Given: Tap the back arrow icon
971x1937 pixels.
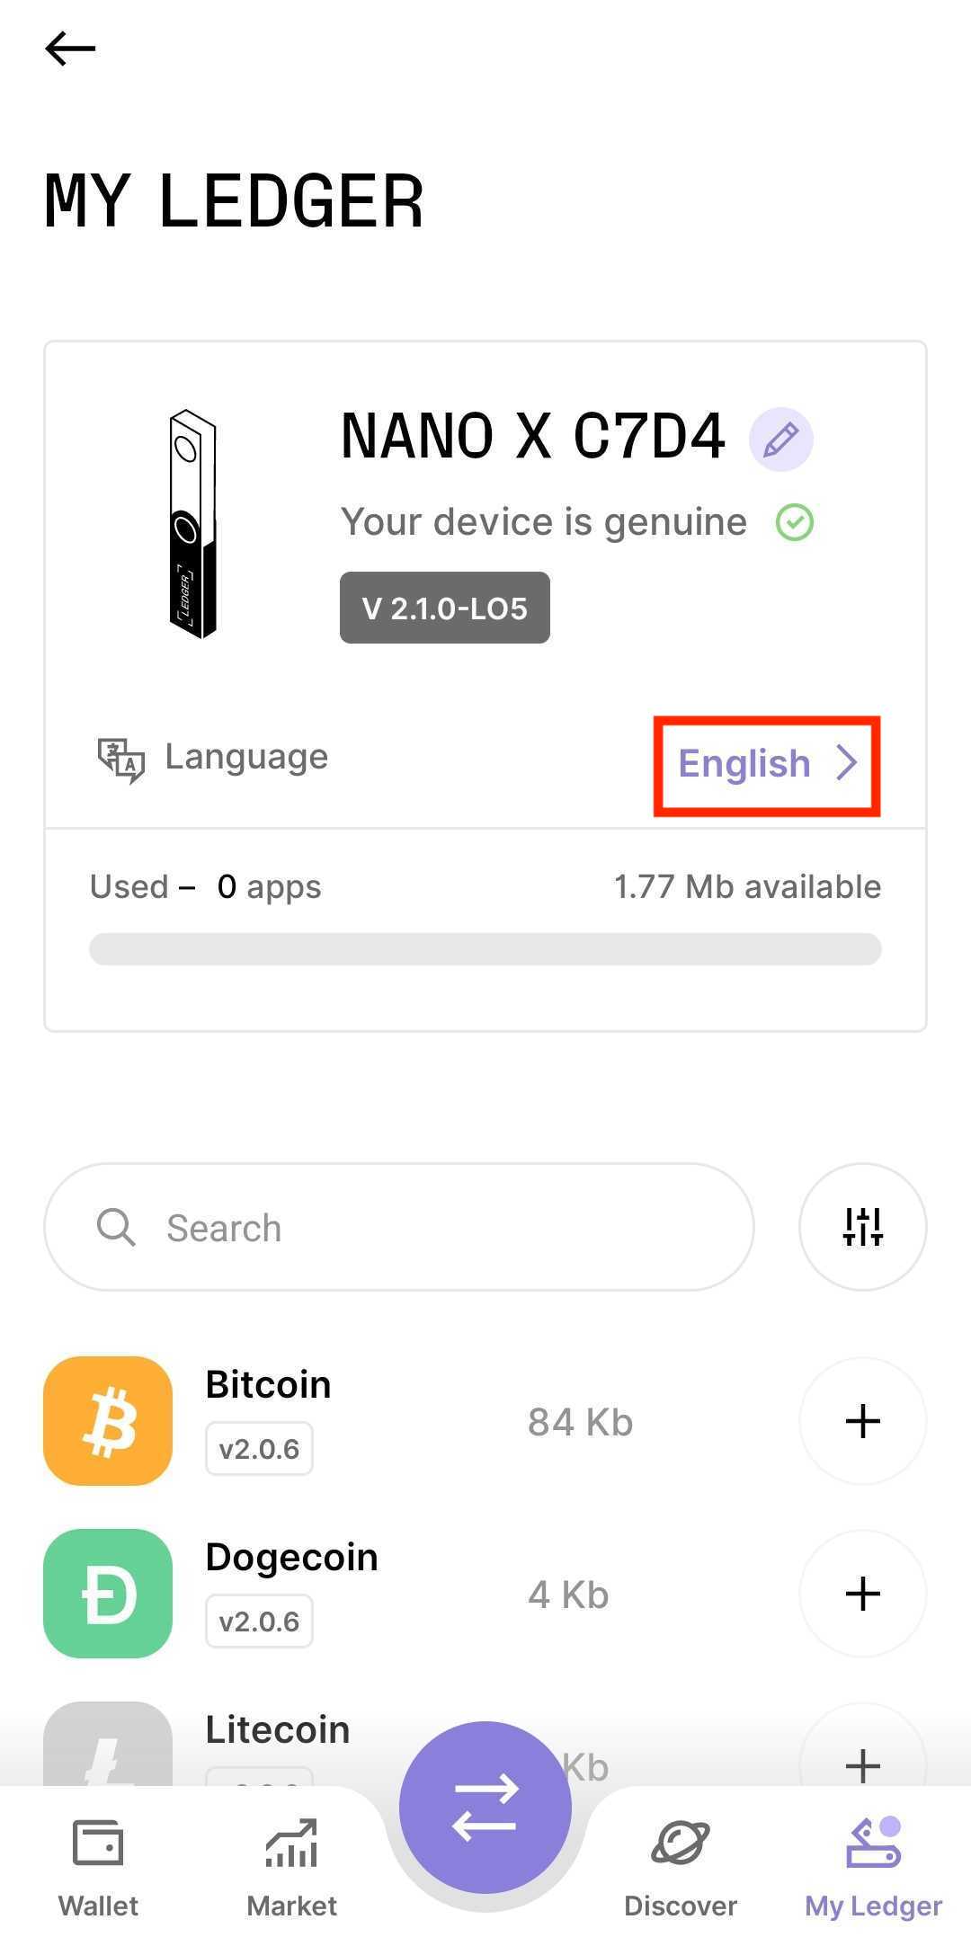Looking at the screenshot, I should pos(70,49).
